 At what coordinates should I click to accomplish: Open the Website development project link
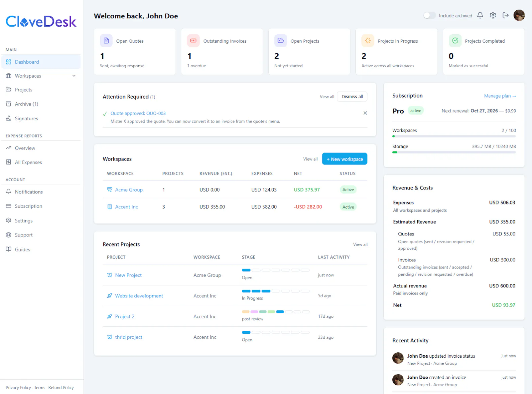click(139, 296)
